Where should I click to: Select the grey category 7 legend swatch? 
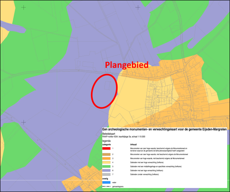pos(106,174)
